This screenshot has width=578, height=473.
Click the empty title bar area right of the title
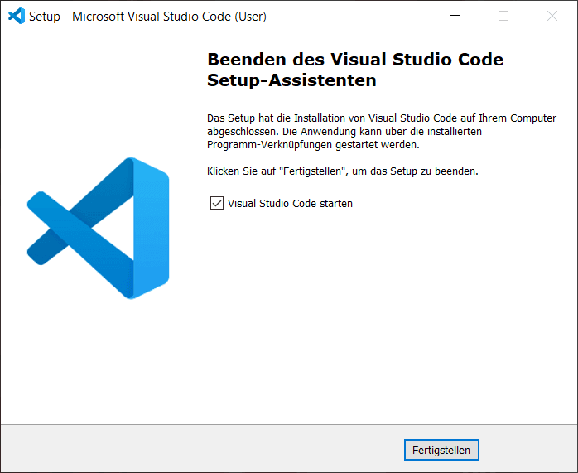(356, 16)
